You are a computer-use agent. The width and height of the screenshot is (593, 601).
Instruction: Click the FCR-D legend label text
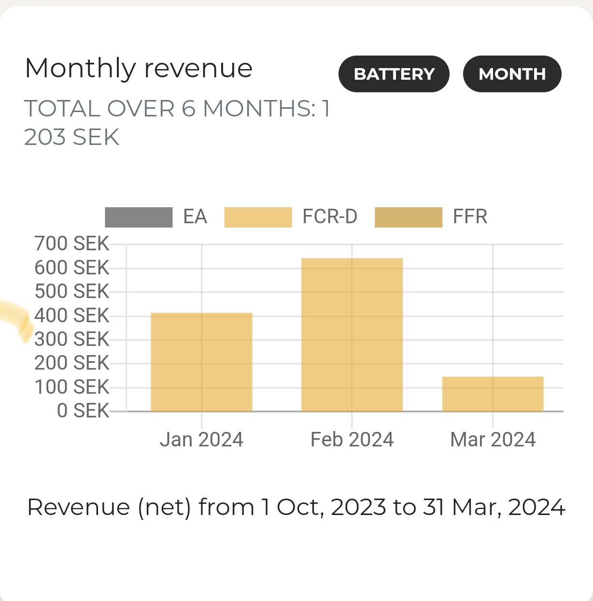(x=330, y=217)
